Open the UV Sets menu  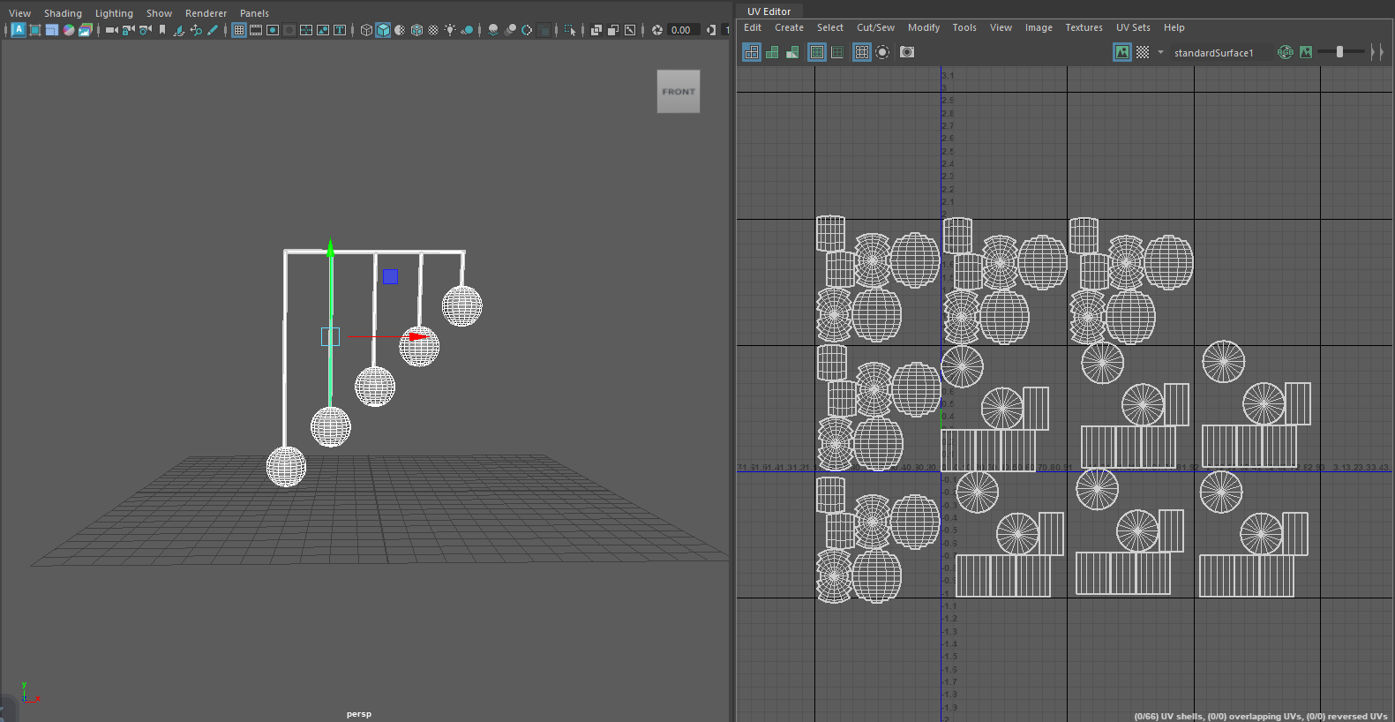click(x=1133, y=27)
